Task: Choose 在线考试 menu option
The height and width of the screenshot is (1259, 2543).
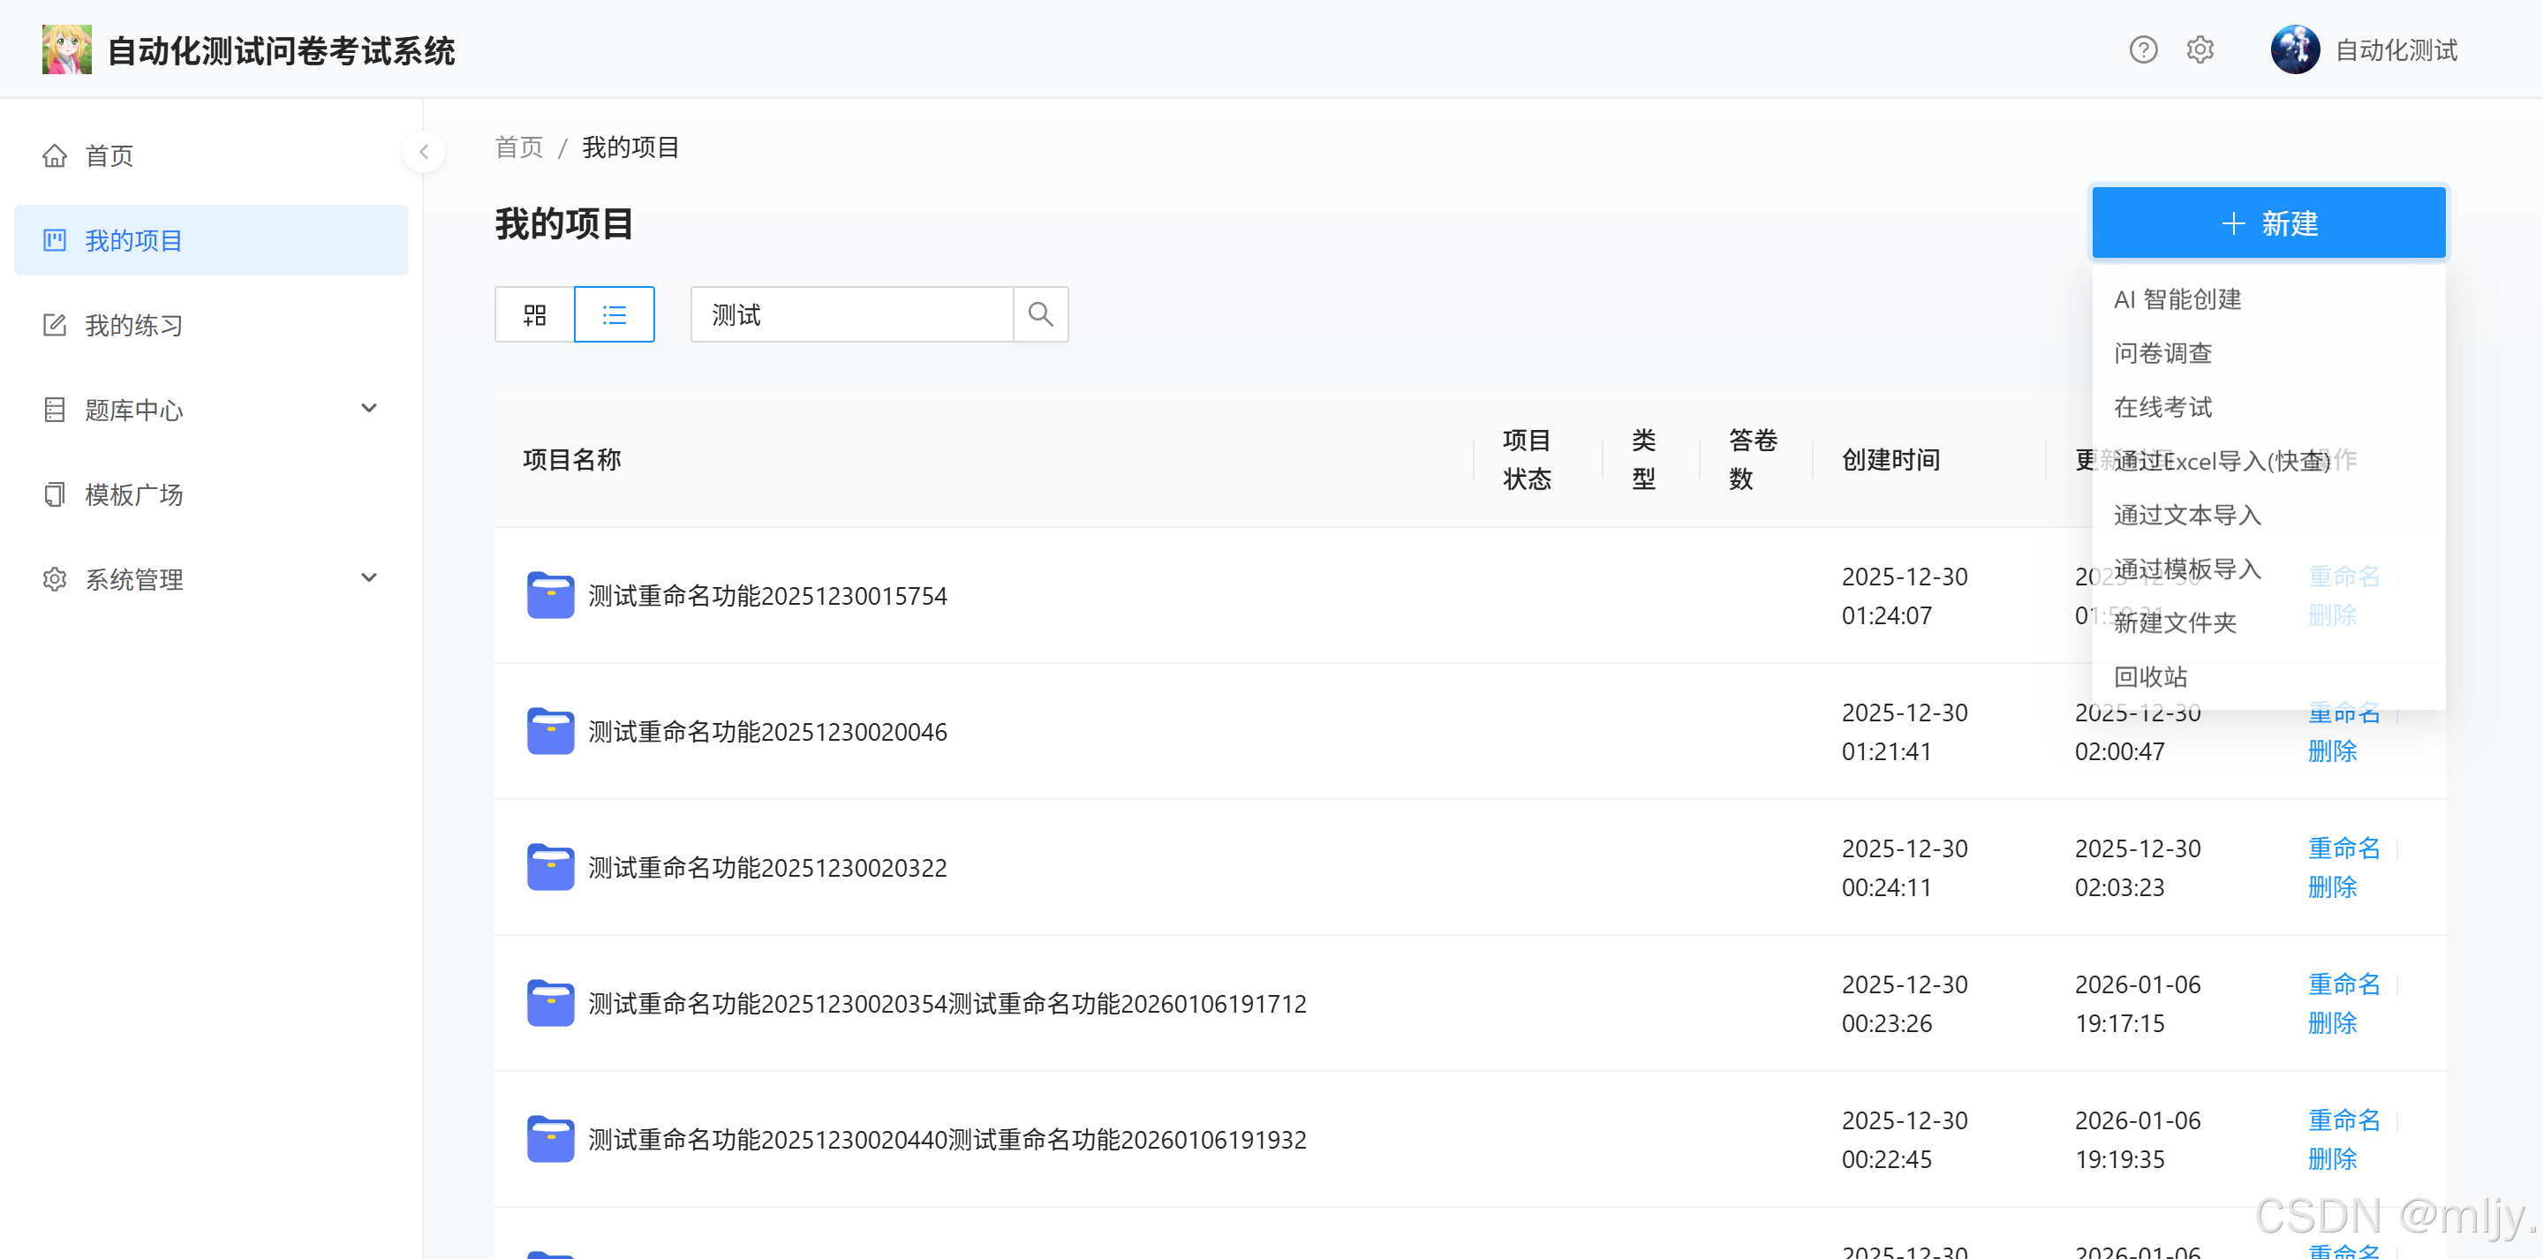Action: click(2162, 407)
